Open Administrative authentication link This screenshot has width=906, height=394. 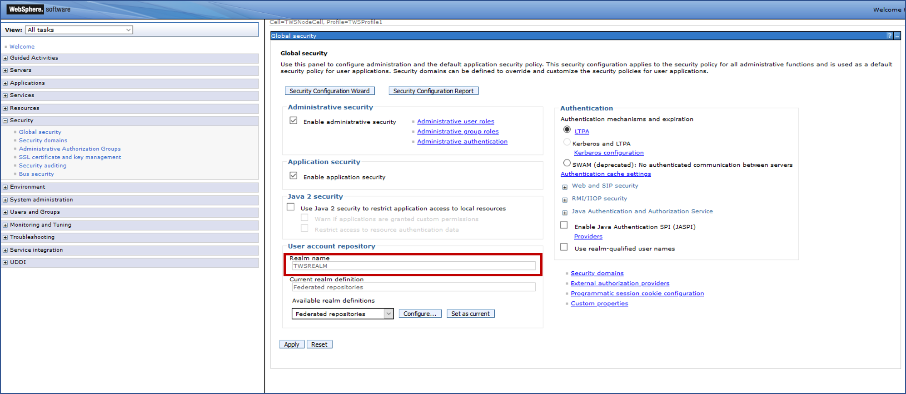(x=463, y=141)
